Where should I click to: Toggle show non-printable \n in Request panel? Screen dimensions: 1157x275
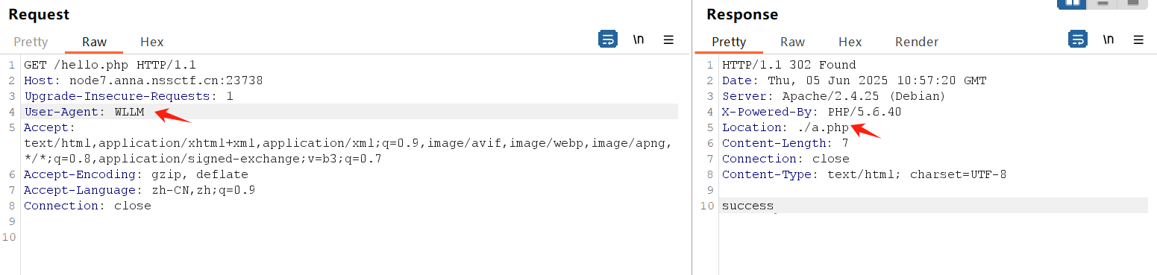[x=639, y=39]
